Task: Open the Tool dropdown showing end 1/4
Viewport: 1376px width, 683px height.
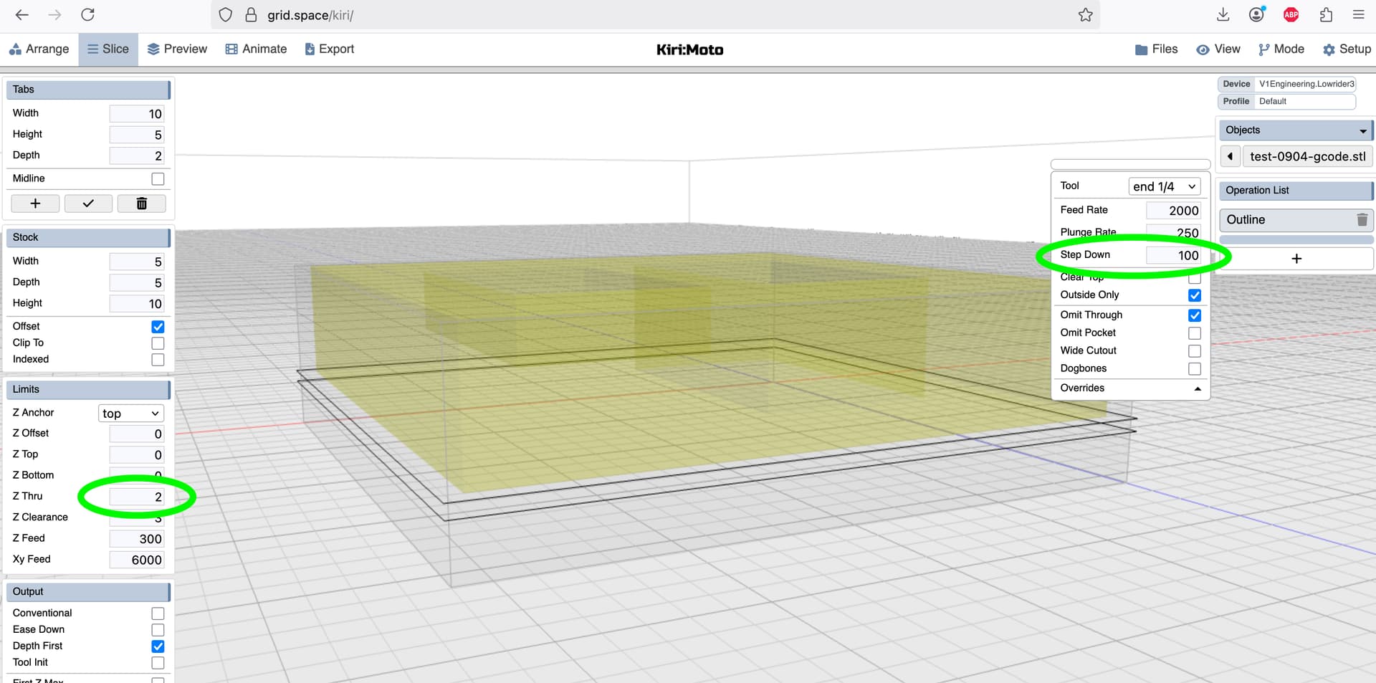Action: [1164, 186]
